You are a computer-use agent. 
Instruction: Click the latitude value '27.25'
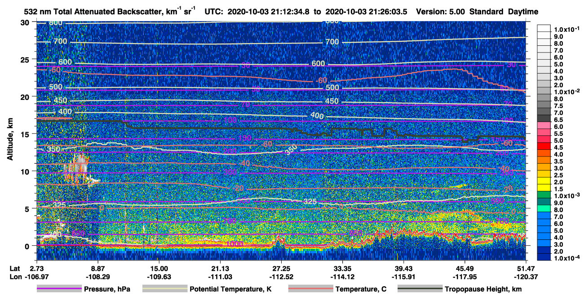[281, 268]
